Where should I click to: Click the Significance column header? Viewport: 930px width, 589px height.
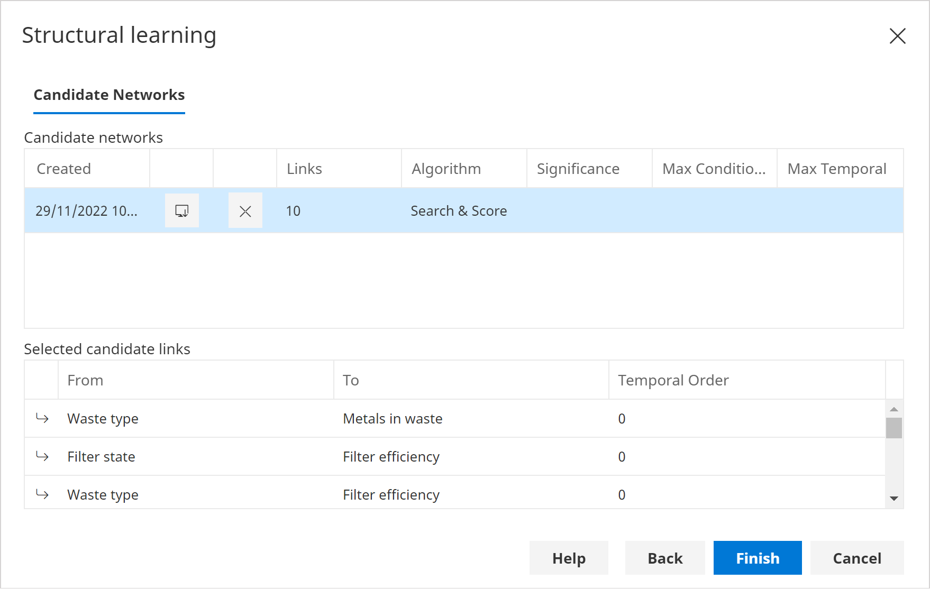[x=578, y=169]
